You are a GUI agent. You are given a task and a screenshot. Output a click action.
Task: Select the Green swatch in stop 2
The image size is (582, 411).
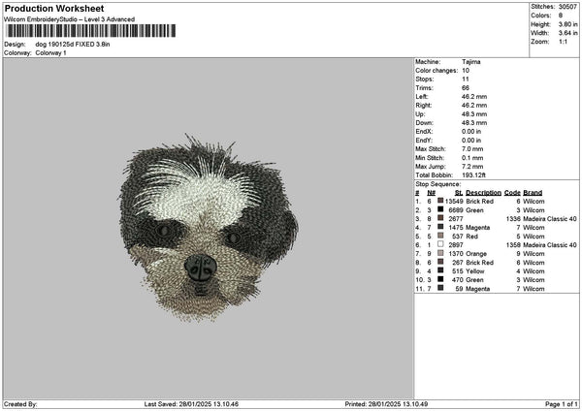coord(441,209)
